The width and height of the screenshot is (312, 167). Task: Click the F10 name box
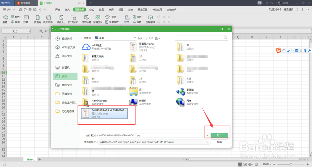[x=16, y=31]
